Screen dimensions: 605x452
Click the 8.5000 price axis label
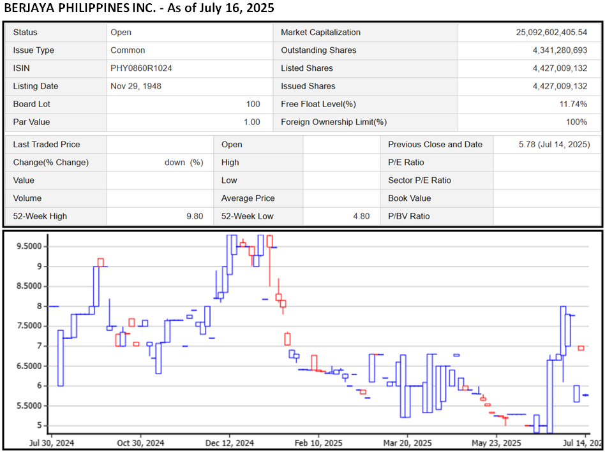click(29, 286)
